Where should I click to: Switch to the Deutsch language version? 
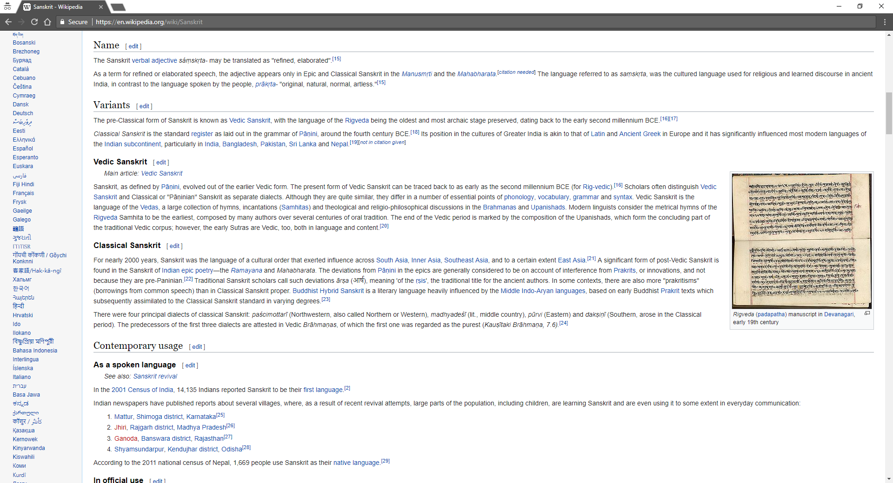pyautogui.click(x=23, y=113)
